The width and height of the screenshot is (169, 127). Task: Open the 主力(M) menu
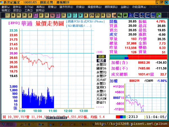[29, 7]
